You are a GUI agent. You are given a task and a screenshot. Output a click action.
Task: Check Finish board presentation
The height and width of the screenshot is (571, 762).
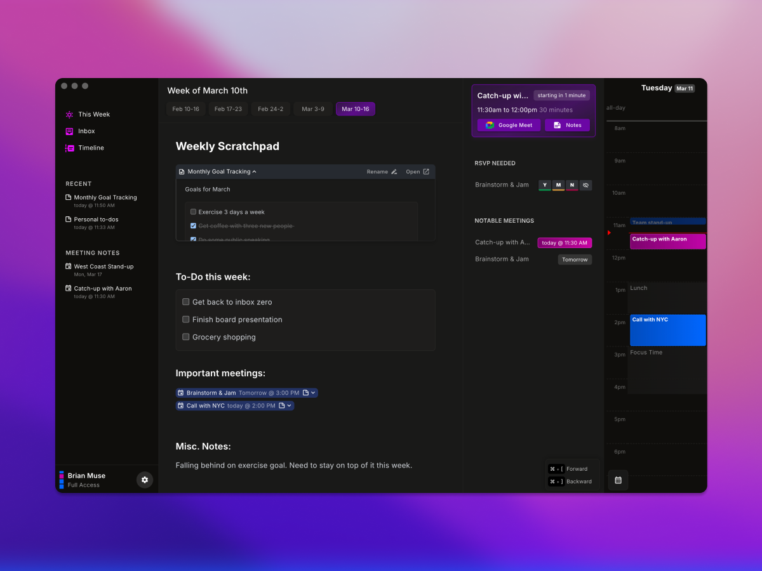point(186,320)
